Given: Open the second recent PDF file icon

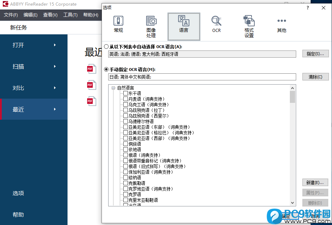Looking at the screenshot, I should click(x=92, y=85).
